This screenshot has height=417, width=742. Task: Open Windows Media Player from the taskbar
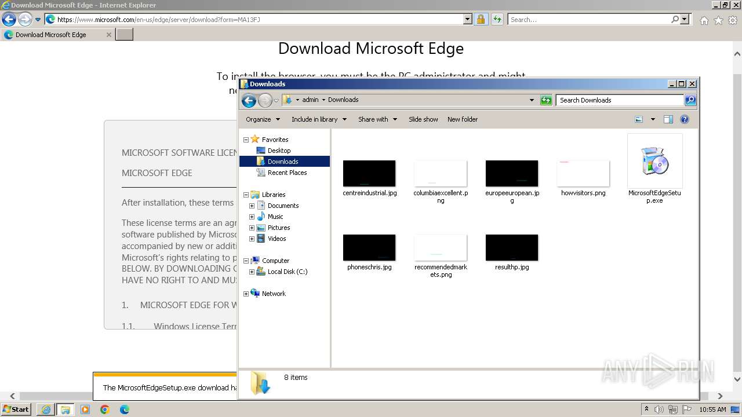tap(85, 409)
